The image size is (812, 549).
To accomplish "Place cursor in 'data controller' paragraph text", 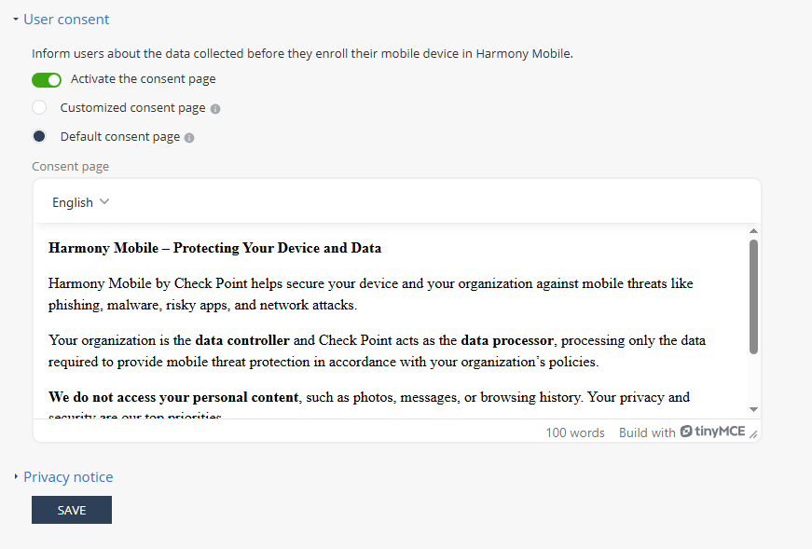I will pos(377,351).
